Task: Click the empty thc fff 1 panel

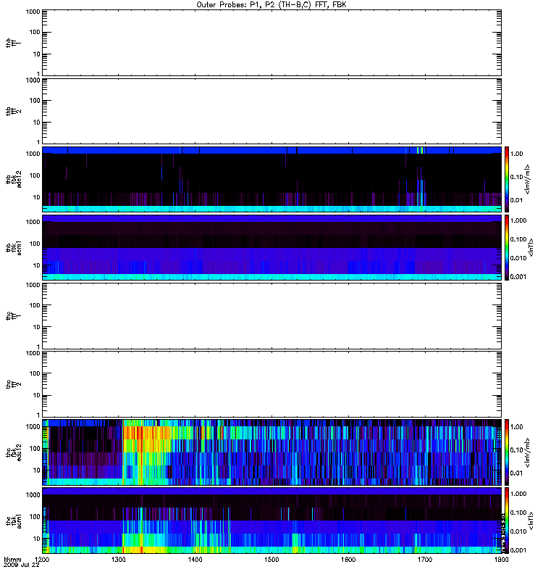Action: coord(272,316)
